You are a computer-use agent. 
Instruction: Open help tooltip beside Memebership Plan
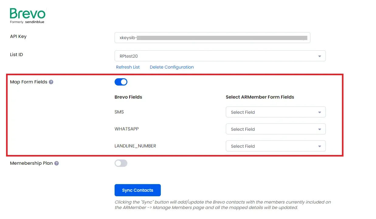coord(57,163)
